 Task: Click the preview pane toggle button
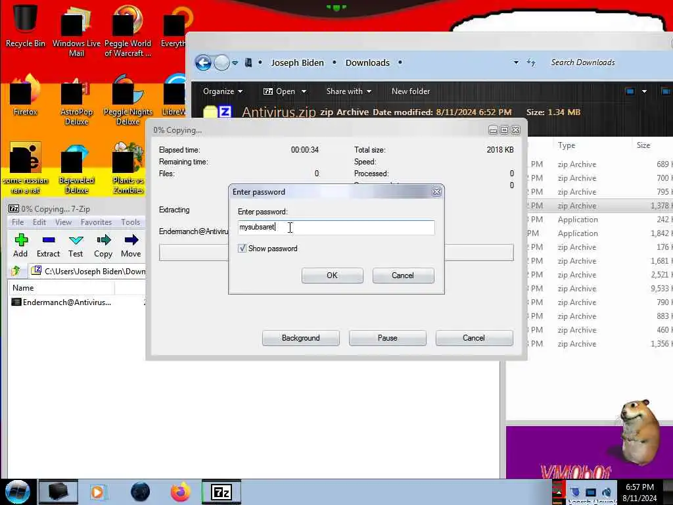tap(665, 91)
